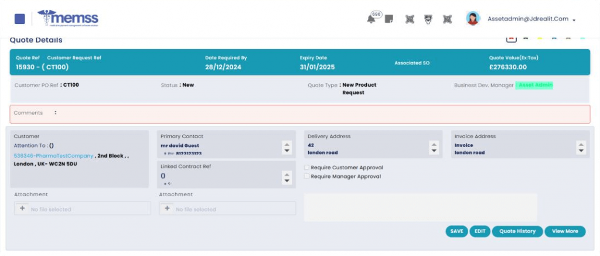Open Quote History

tap(517, 231)
